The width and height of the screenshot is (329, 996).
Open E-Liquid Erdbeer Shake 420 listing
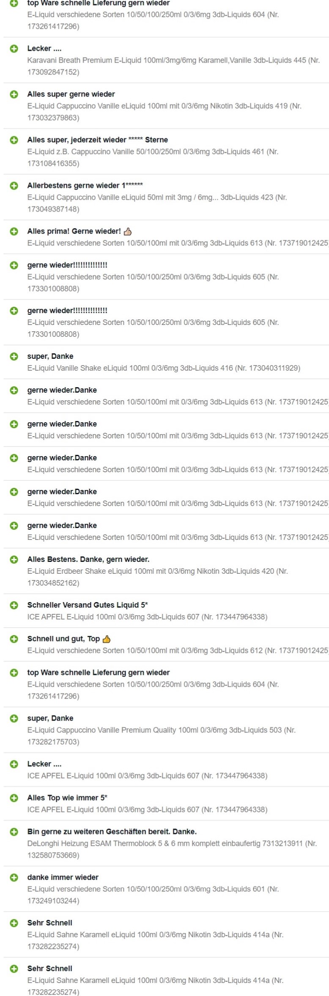coord(158,577)
